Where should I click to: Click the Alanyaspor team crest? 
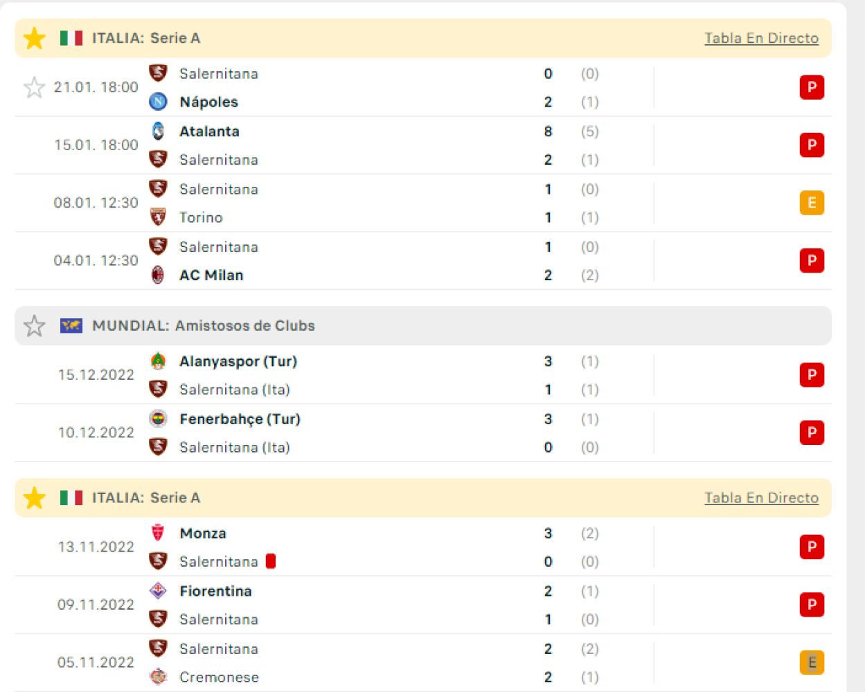tap(158, 361)
